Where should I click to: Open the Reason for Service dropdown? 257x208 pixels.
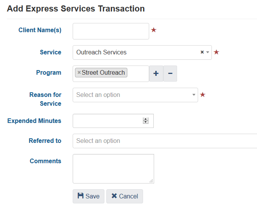point(135,95)
